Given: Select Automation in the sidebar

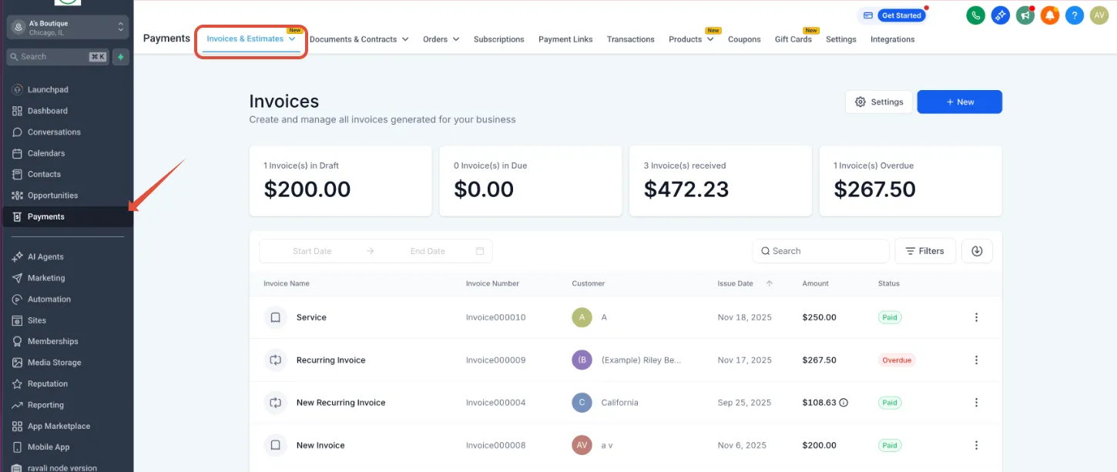Looking at the screenshot, I should tap(49, 300).
